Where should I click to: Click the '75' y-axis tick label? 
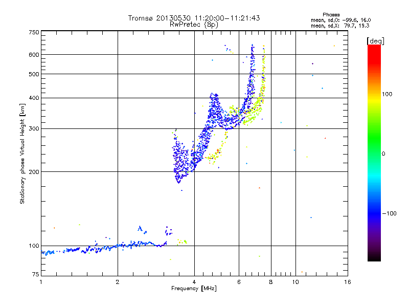[x=36, y=274]
